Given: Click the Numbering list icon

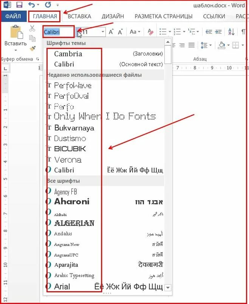Looking at the screenshot, I should [177, 32].
